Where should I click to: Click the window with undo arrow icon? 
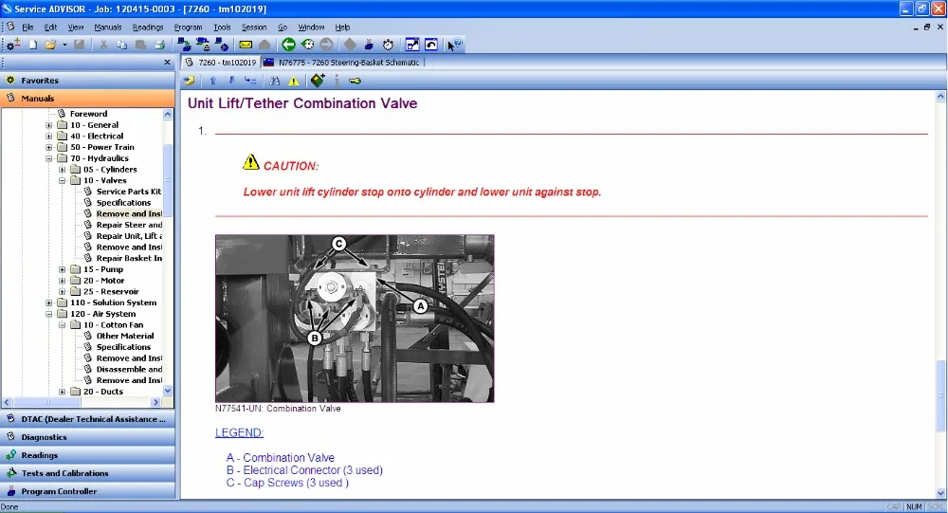[x=431, y=45]
